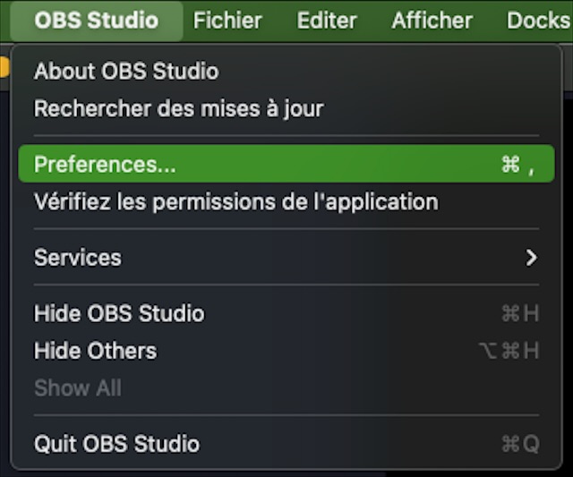
Task: Open the Editer menu in menu bar
Action: (326, 20)
